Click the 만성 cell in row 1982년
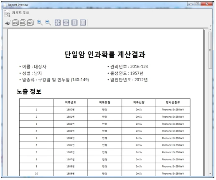Viewport: 216px width, 180px height. click(x=105, y=124)
